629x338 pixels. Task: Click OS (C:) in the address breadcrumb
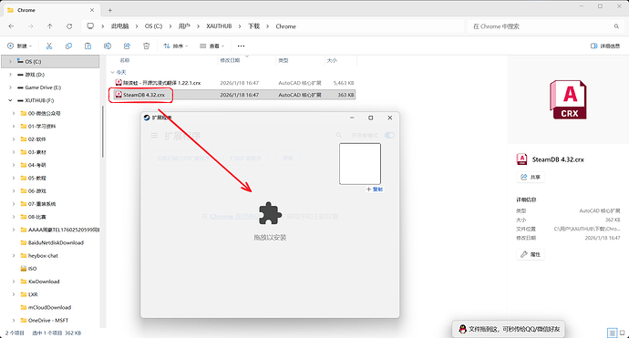coord(154,26)
